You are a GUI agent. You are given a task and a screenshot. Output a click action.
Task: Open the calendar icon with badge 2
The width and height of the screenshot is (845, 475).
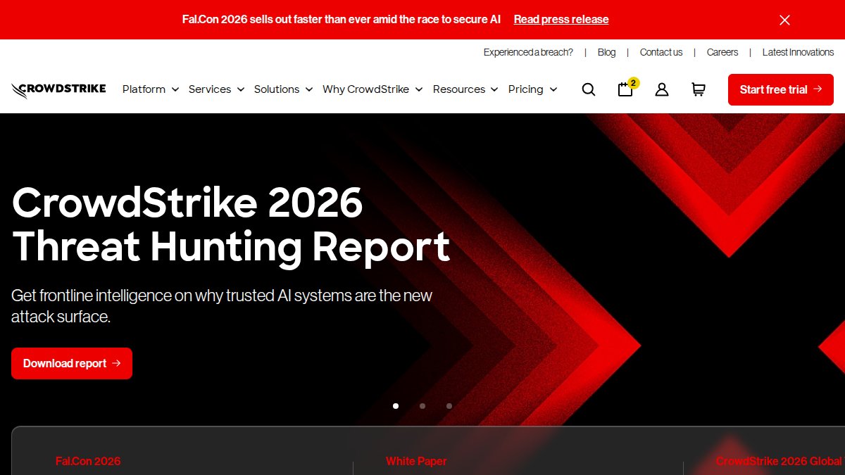coord(627,88)
